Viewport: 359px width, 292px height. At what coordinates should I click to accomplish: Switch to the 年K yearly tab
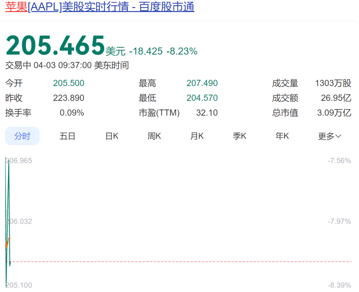tap(282, 136)
